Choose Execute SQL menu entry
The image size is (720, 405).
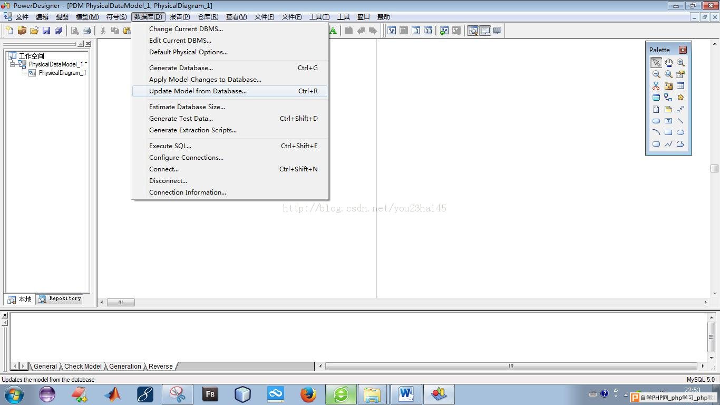click(x=229, y=146)
